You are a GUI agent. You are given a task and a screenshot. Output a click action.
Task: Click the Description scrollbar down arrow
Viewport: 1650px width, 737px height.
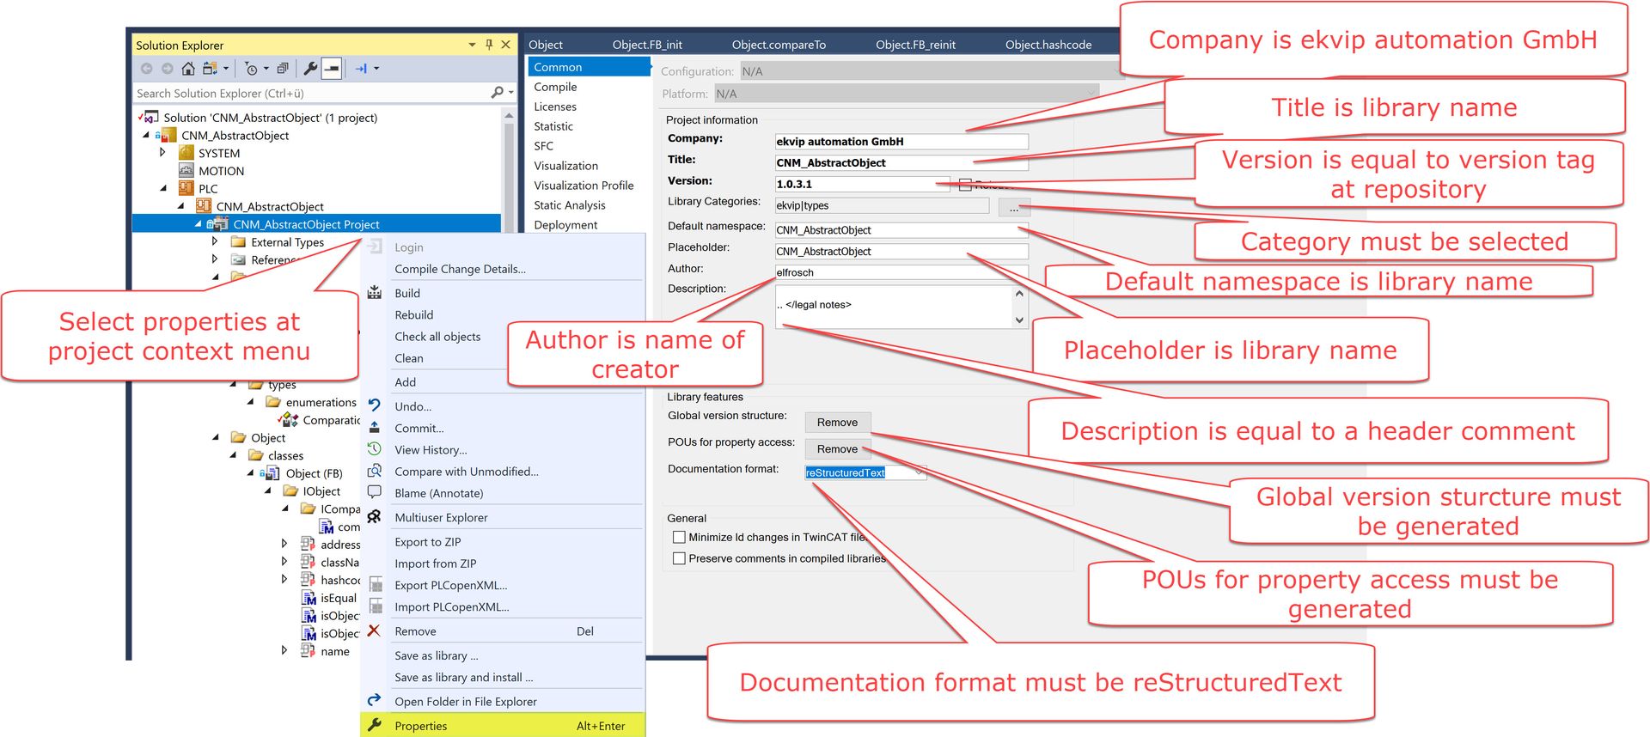[1019, 320]
